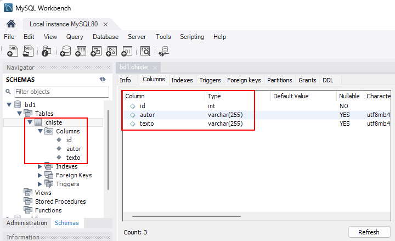Expand the Foreign Keys node
395x241 pixels.
click(x=40, y=175)
